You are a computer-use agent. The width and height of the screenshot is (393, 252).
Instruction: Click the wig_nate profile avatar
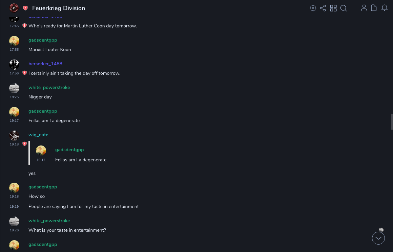pyautogui.click(x=14, y=135)
